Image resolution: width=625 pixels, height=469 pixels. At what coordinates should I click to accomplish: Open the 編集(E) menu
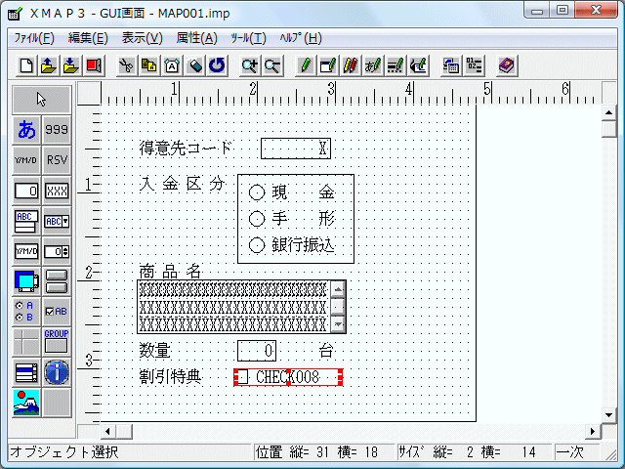coord(88,38)
